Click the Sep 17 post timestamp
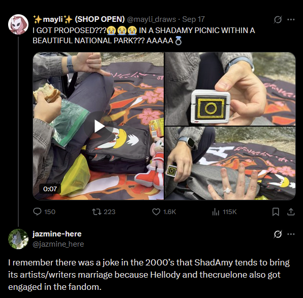The width and height of the screenshot is (303, 298). tap(193, 19)
